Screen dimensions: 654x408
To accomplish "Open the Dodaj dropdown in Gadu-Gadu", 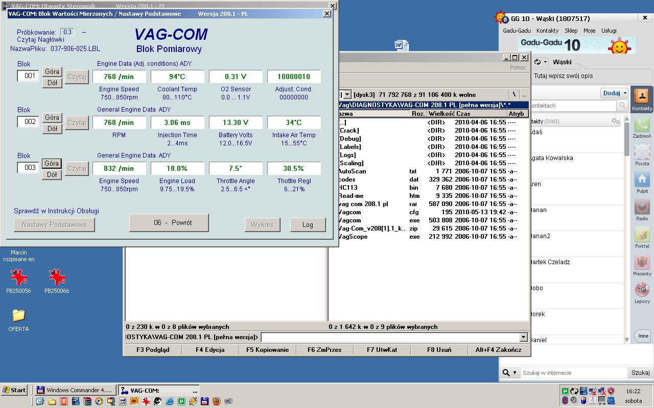I will pos(614,93).
